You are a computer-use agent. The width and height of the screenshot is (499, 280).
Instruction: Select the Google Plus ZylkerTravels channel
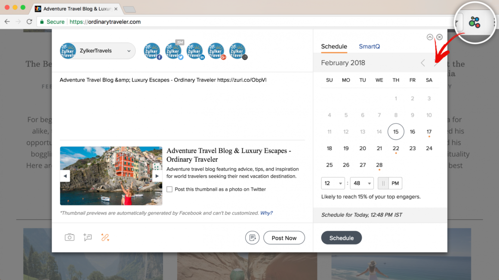[x=216, y=51]
